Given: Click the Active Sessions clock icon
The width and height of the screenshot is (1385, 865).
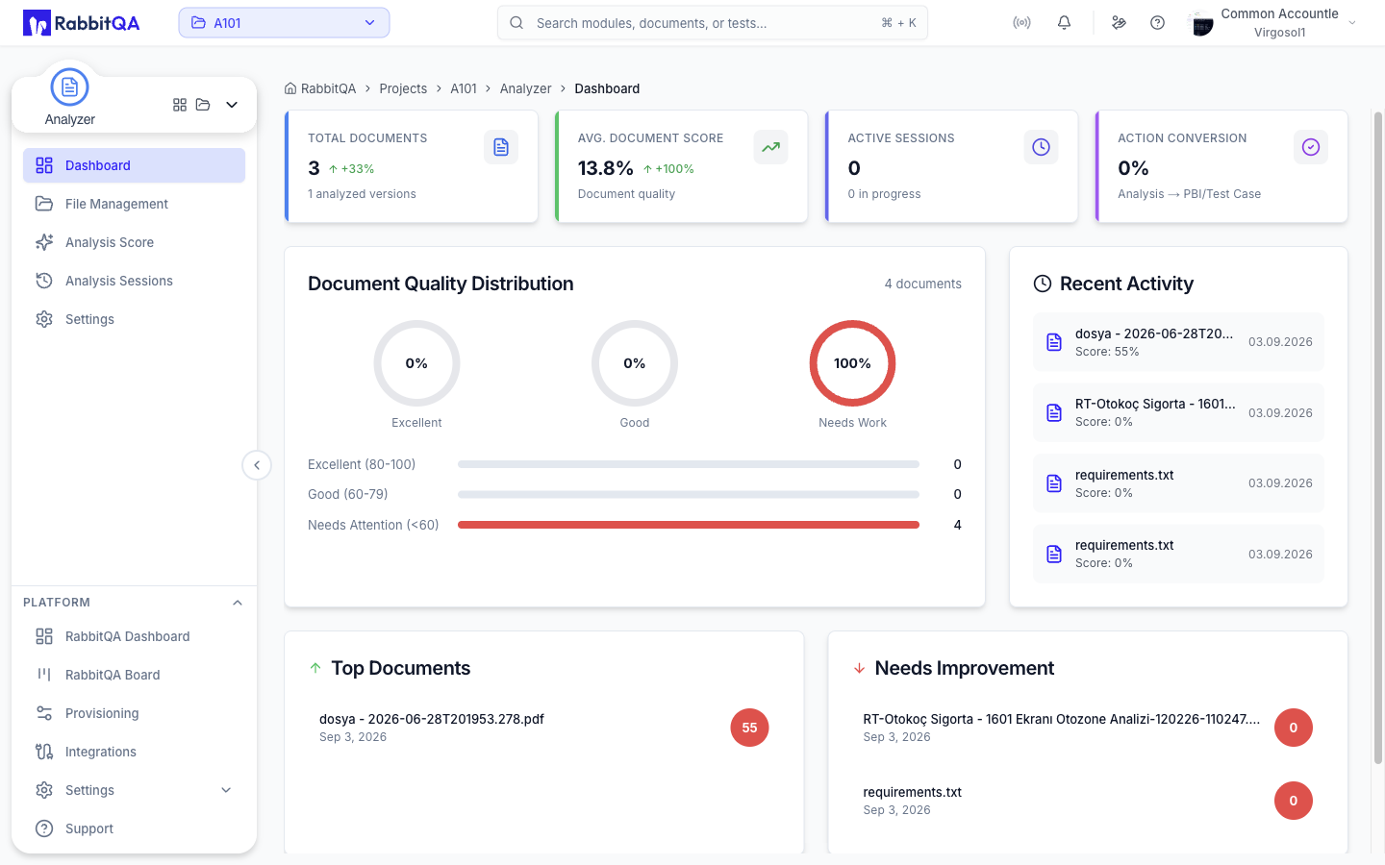Looking at the screenshot, I should pyautogui.click(x=1041, y=147).
